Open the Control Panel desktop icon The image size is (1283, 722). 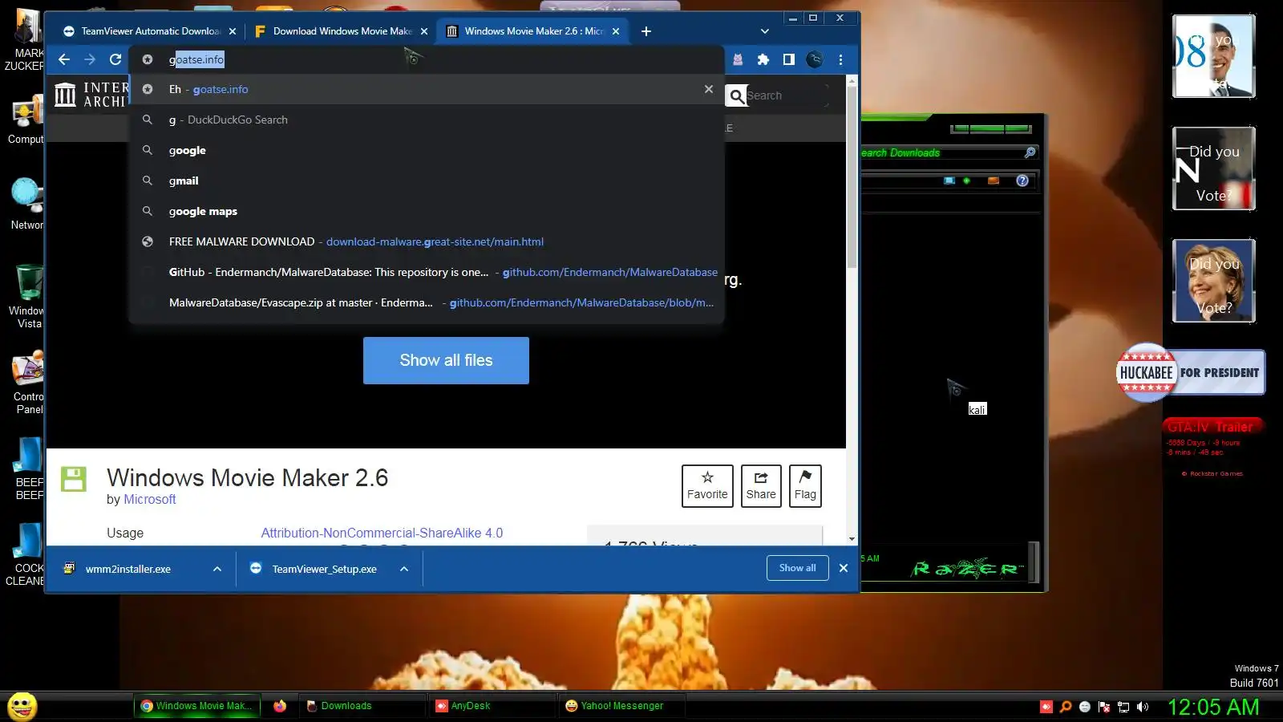point(28,383)
